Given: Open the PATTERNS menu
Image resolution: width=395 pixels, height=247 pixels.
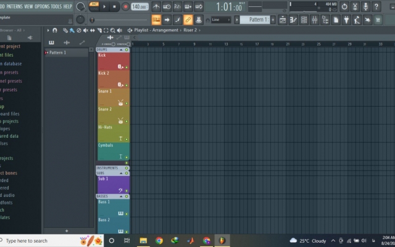Looking at the screenshot, I should coord(14,6).
